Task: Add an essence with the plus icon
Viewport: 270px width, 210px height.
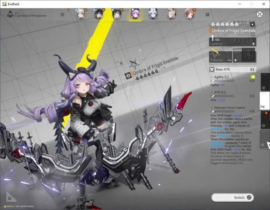Action: (235, 60)
